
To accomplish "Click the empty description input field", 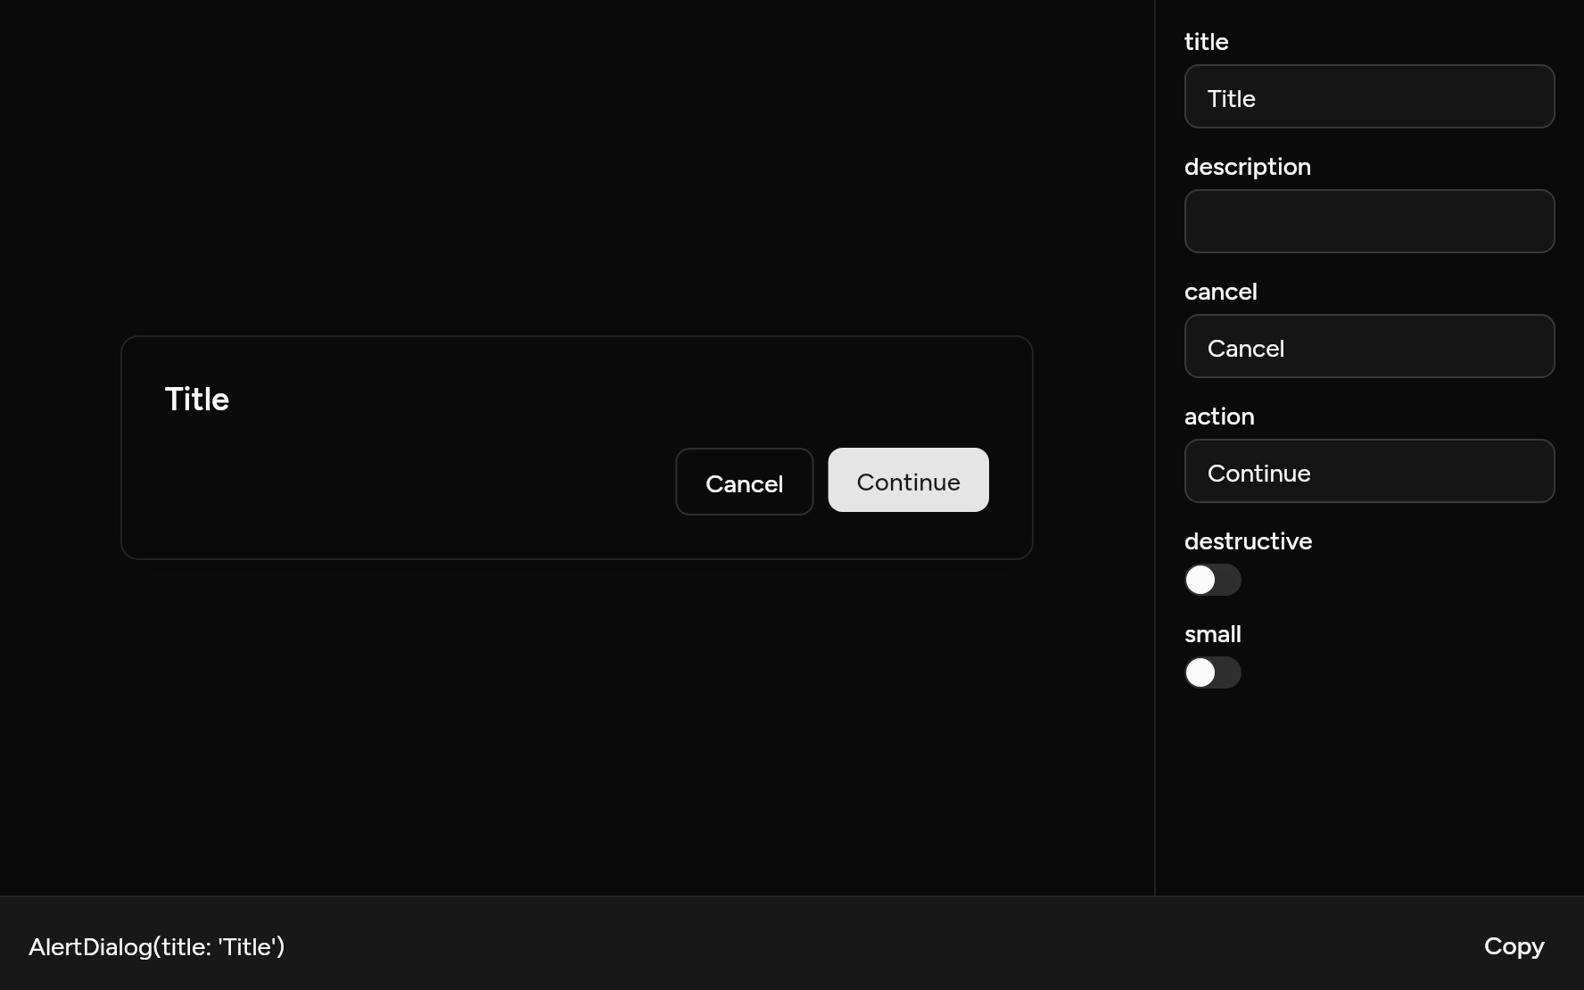I will 1369,221.
